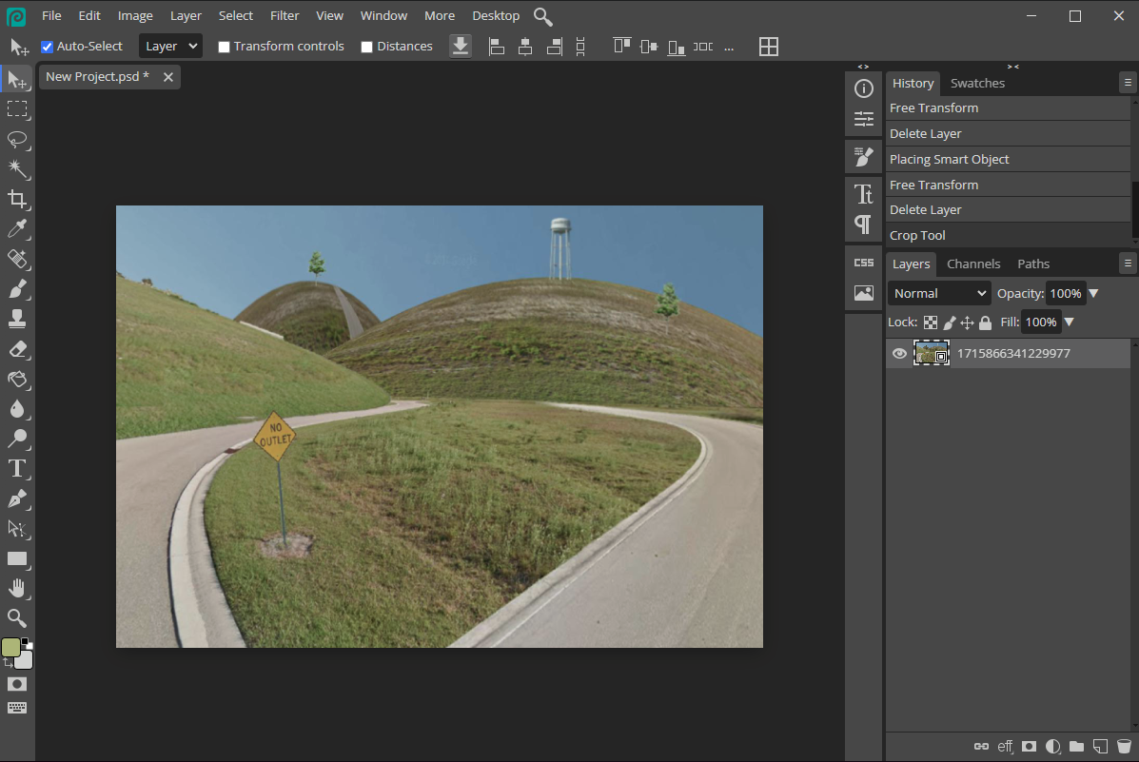The image size is (1139, 762).
Task: Click the download export icon in options bar
Action: 461,47
